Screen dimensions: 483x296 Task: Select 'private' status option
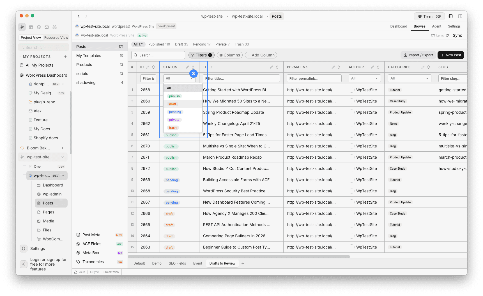click(183, 120)
